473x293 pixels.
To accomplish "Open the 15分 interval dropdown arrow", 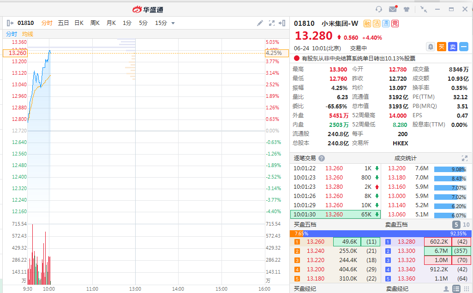I will click(173, 23).
